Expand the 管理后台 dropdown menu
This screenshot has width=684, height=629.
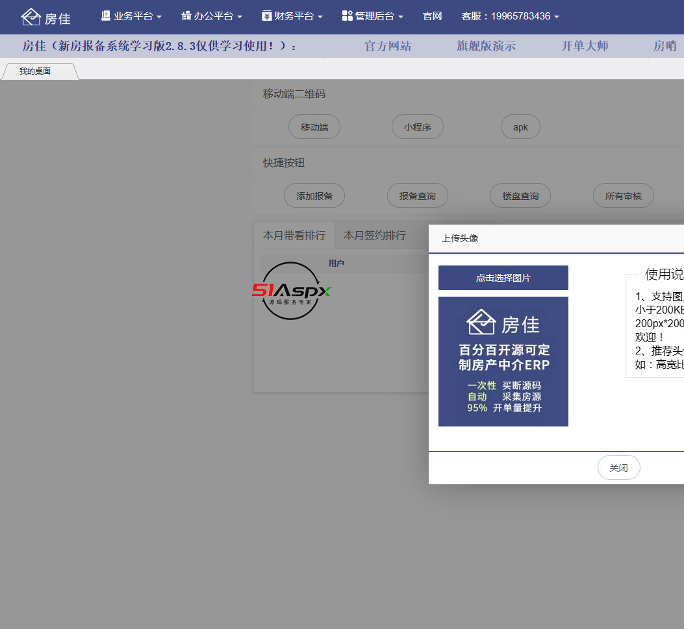click(373, 17)
